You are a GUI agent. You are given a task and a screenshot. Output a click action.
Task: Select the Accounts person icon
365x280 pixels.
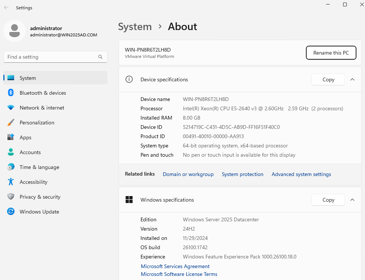pyautogui.click(x=11, y=152)
